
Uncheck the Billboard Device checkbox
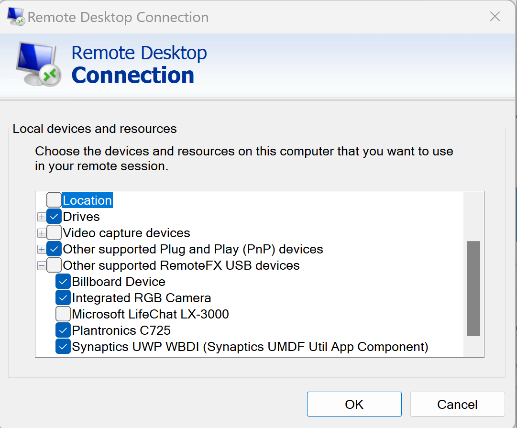pos(63,282)
